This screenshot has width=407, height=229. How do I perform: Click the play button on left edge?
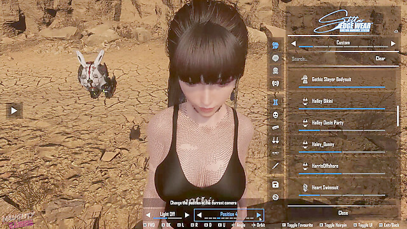click(14, 111)
